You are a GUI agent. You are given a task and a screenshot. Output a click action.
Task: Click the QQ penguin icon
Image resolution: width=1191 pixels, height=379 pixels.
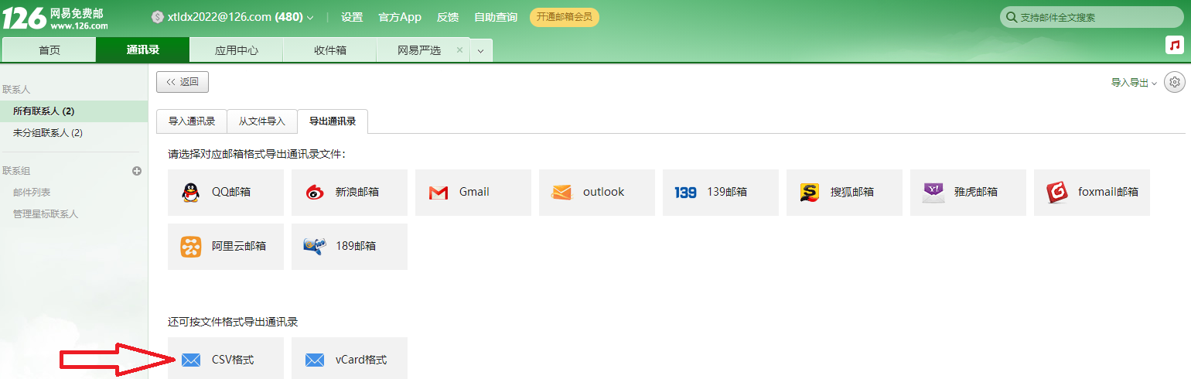[190, 192]
